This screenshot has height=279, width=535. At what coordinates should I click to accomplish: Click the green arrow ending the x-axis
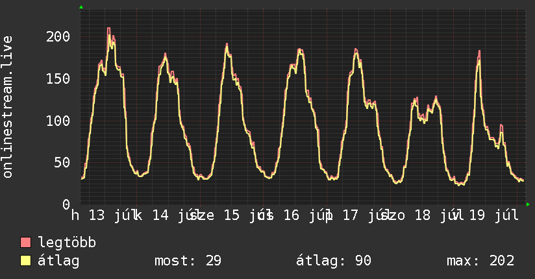[528, 204]
